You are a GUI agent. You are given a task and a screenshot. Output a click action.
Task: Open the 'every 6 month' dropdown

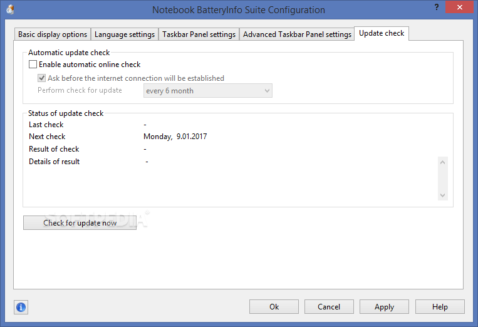click(207, 91)
